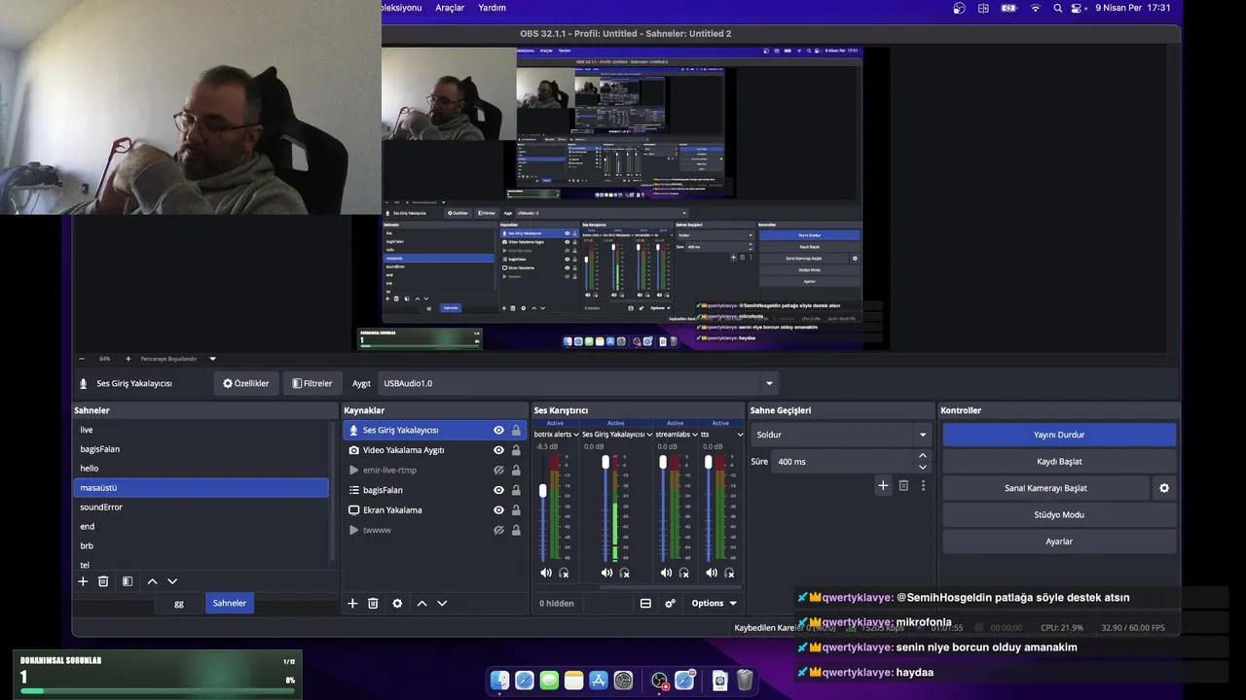Hide the Ekran Yakalama source with its eye icon
Viewport: 1246px width, 700px height.
498,509
